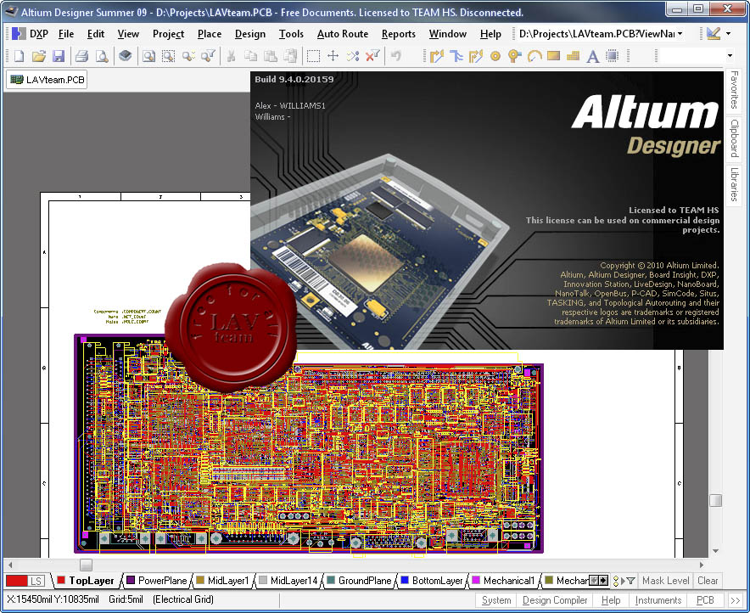Open the Design menu
Screen dimensions: 750x613
250,34
